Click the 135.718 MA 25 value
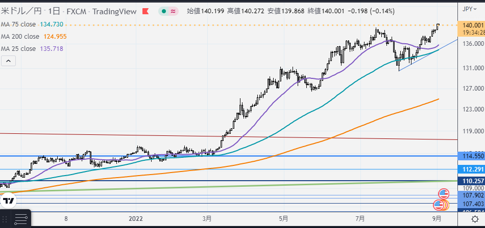 (x=52, y=49)
